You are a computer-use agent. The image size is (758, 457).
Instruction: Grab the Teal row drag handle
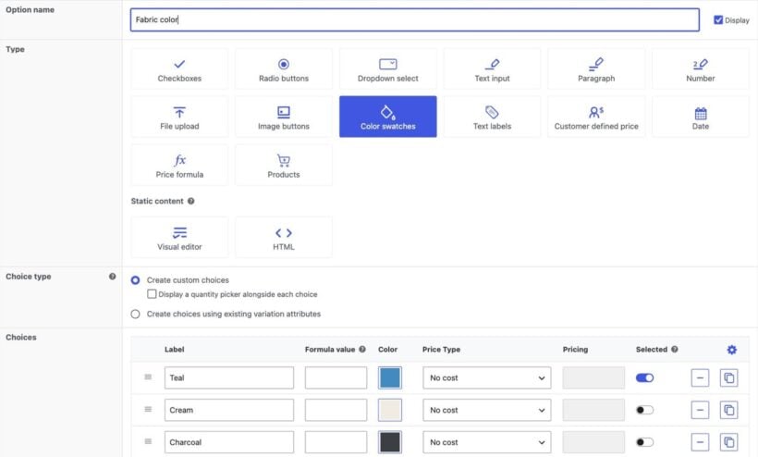148,377
